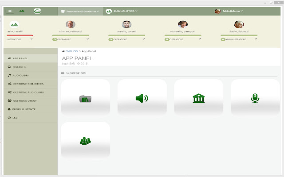The image size is (284, 177).
Task: Click the red progress bar under rasio, raselli
Action: (x=20, y=35)
